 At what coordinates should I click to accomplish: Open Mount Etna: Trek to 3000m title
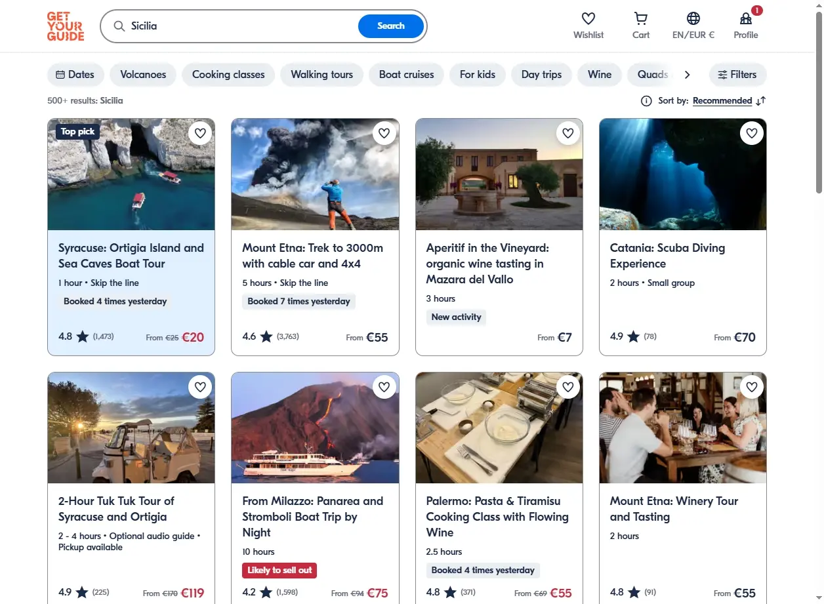click(x=312, y=256)
